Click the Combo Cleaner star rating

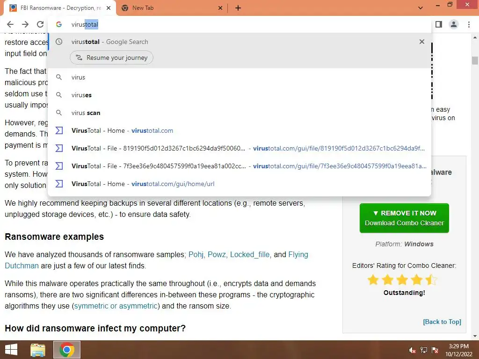[402, 280]
